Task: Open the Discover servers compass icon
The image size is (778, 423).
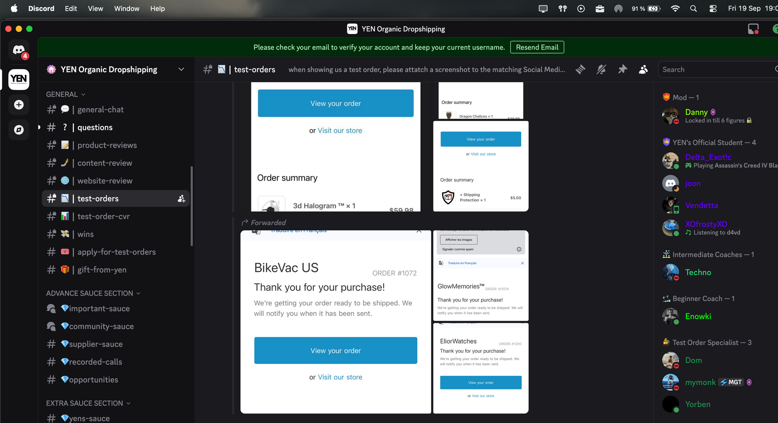Action: coord(19,130)
